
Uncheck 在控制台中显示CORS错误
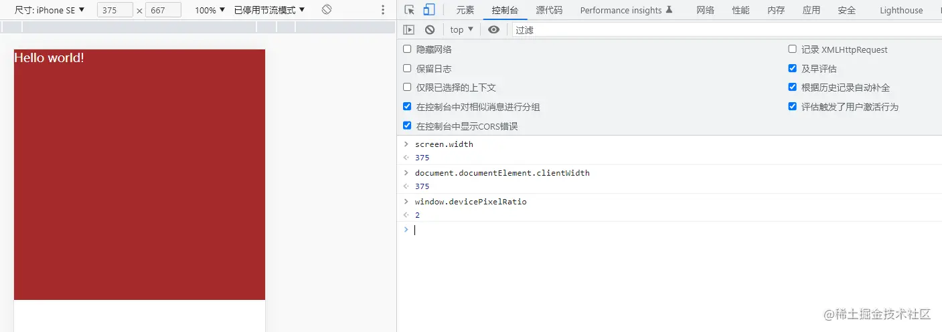click(407, 126)
